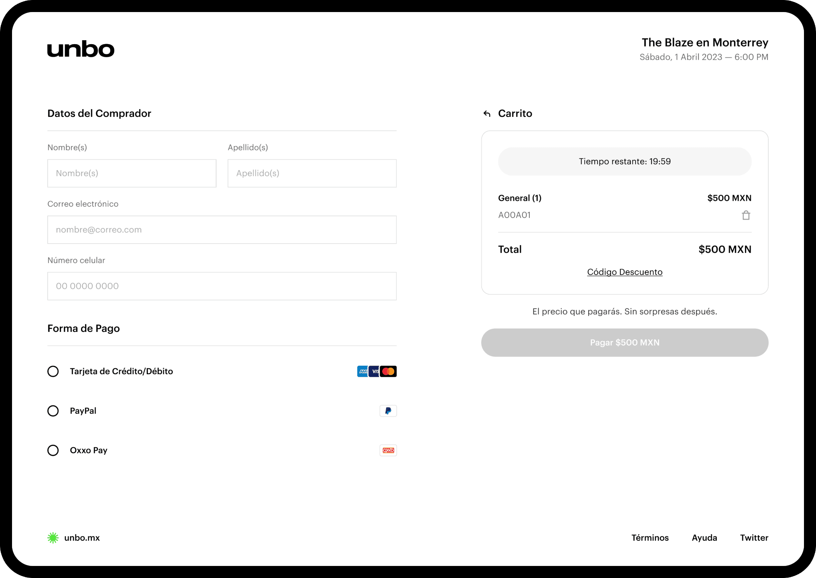Click the Número celular field
The width and height of the screenshot is (816, 578).
tap(222, 286)
